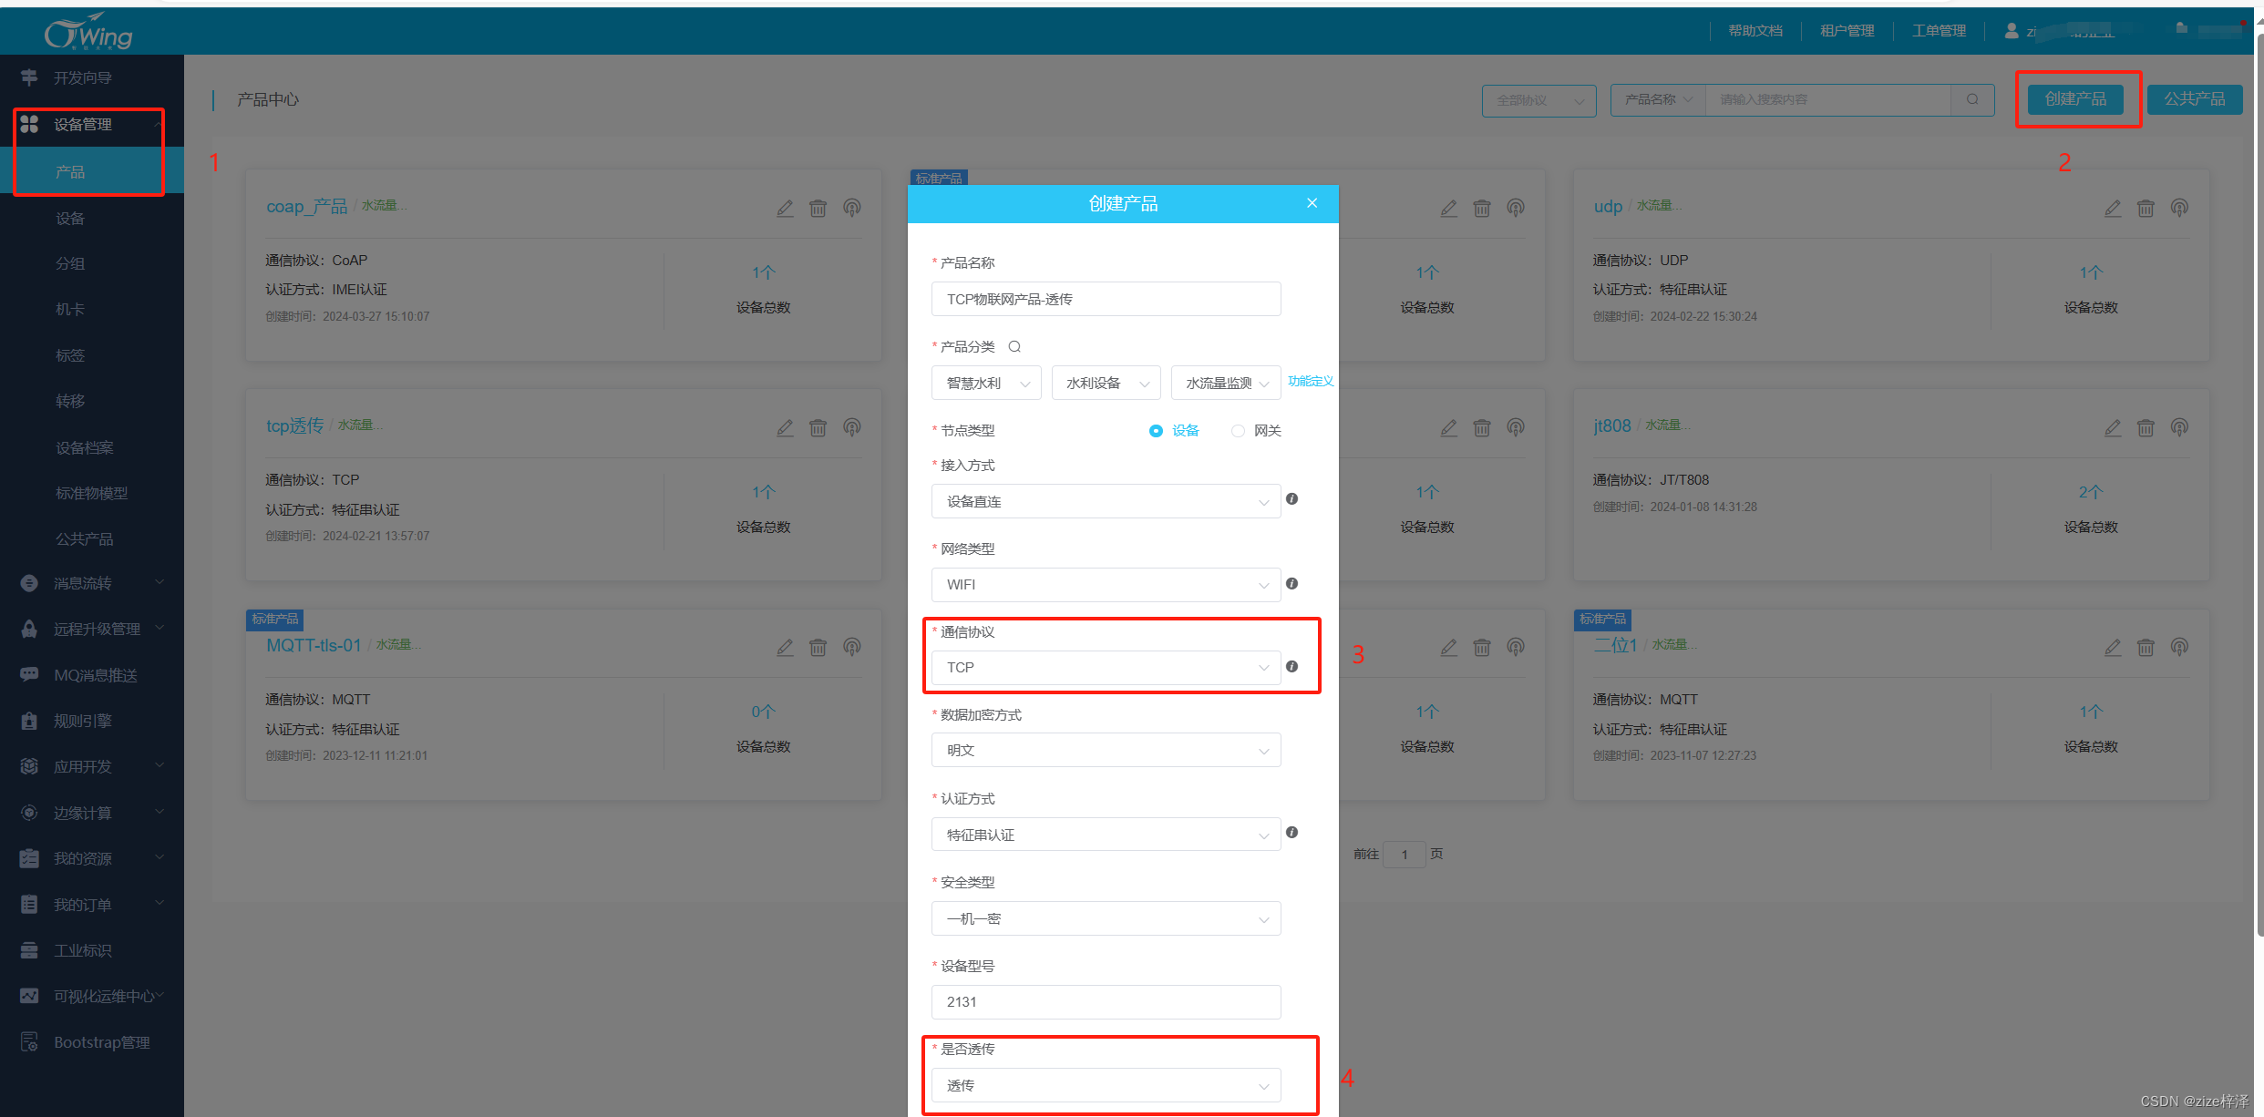This screenshot has width=2264, height=1117.
Task: Open the 接入方式 设备直连 dropdown
Action: pos(1106,501)
